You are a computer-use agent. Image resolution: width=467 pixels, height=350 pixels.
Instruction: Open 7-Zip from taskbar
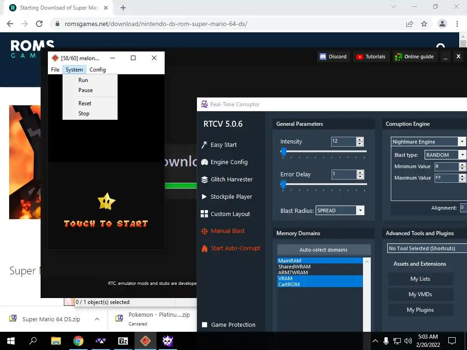tap(123, 341)
